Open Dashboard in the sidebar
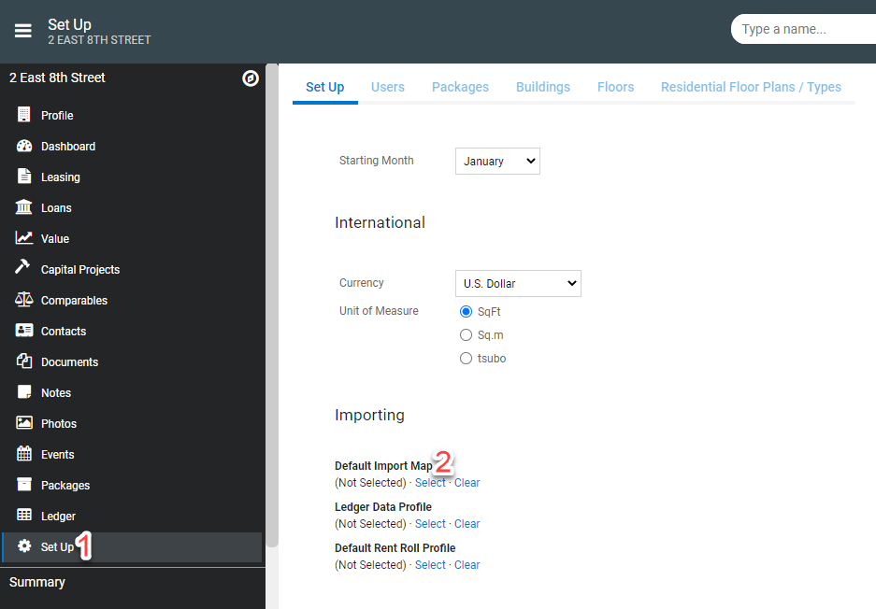 tap(68, 147)
